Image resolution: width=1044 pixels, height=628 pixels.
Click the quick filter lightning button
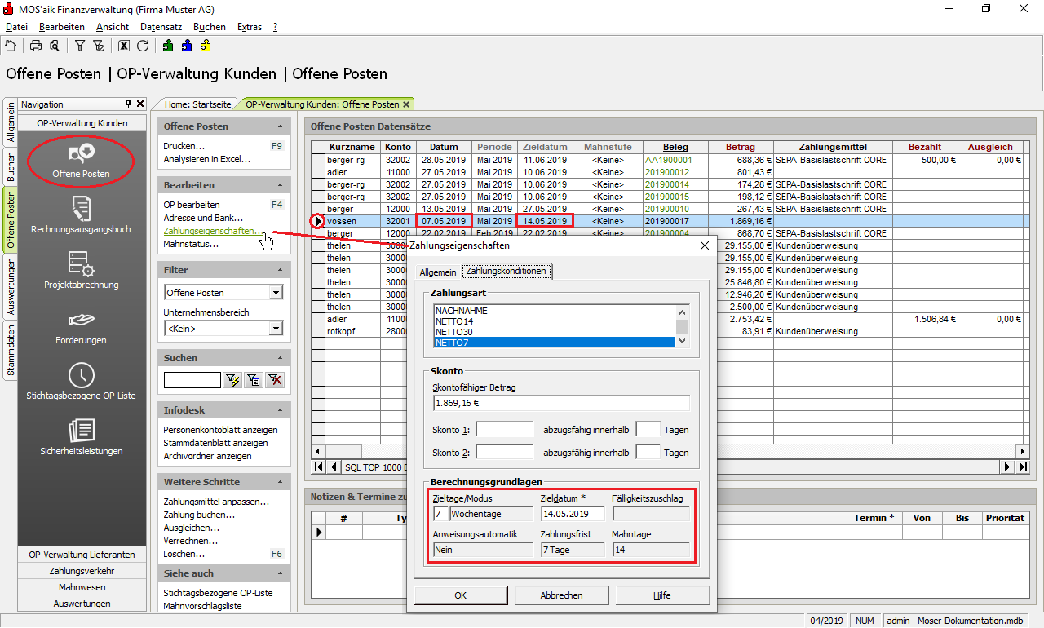pos(232,380)
